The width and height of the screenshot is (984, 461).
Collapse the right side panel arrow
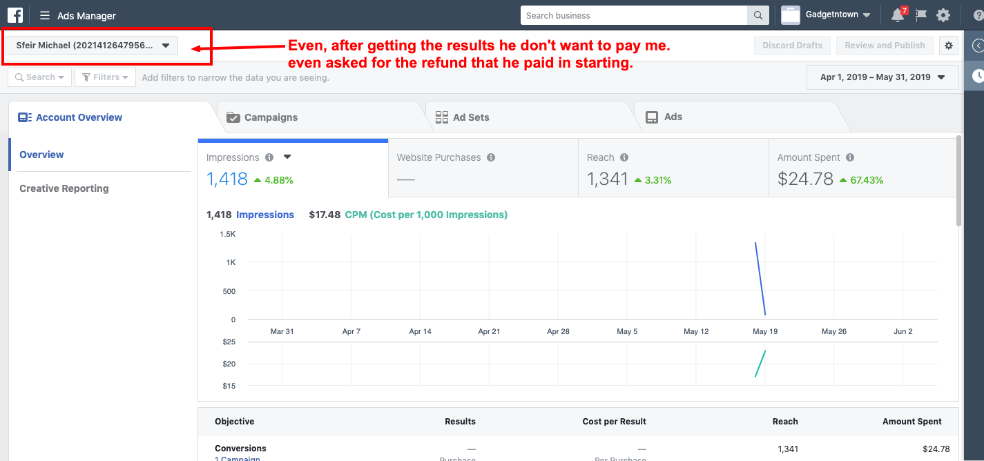pos(977,46)
